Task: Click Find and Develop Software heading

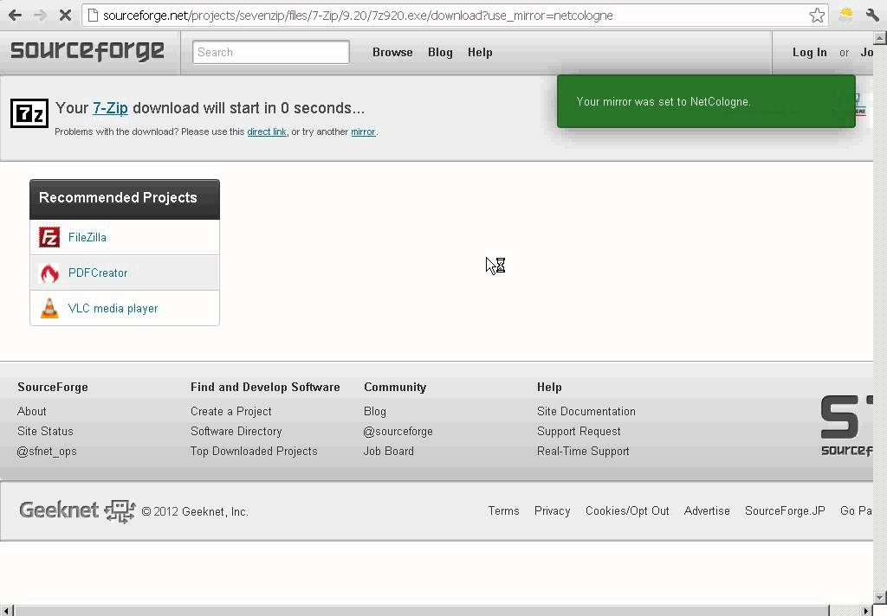Action: [265, 387]
